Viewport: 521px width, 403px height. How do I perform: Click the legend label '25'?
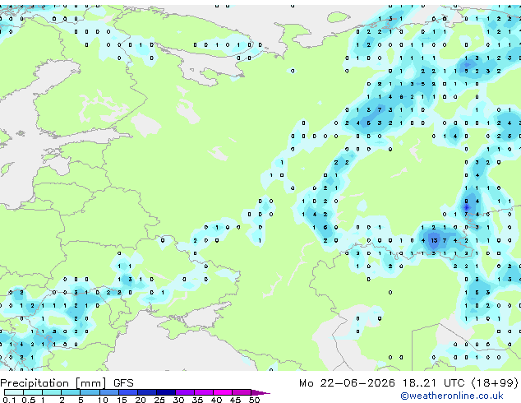(x=159, y=400)
